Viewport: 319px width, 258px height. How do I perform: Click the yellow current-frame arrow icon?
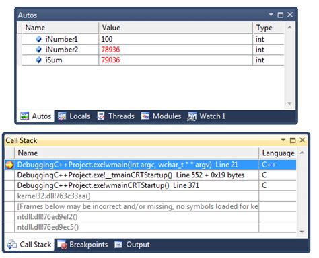pos(9,165)
